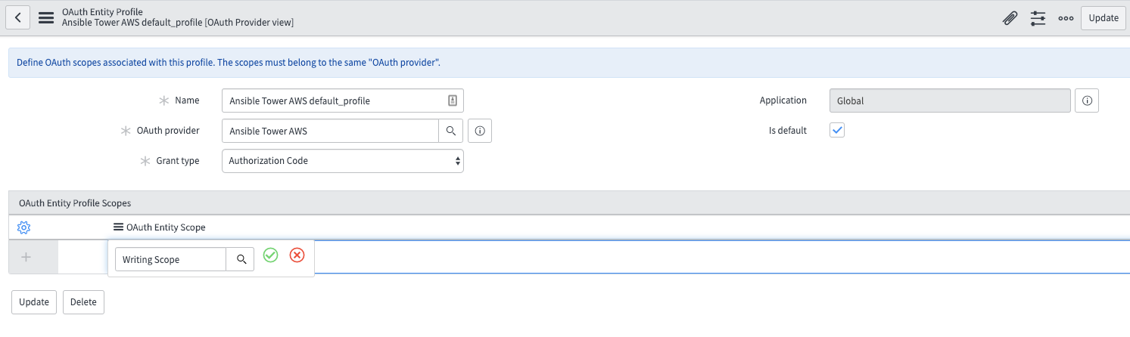This screenshot has height=337, width=1130.
Task: Cancel the scope entry with red X
Action: coord(297,256)
